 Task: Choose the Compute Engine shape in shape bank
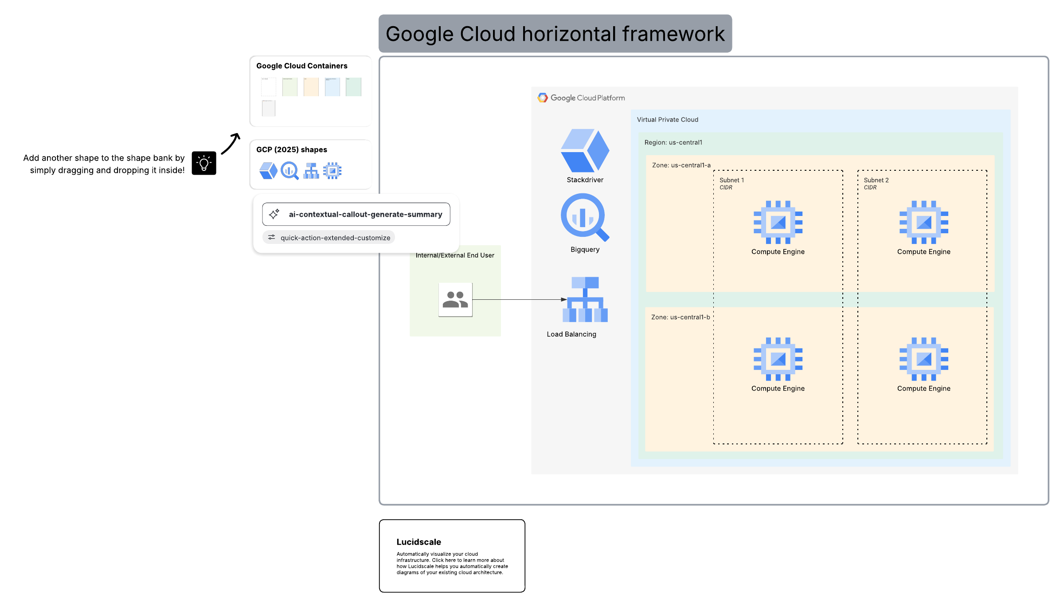(x=332, y=171)
